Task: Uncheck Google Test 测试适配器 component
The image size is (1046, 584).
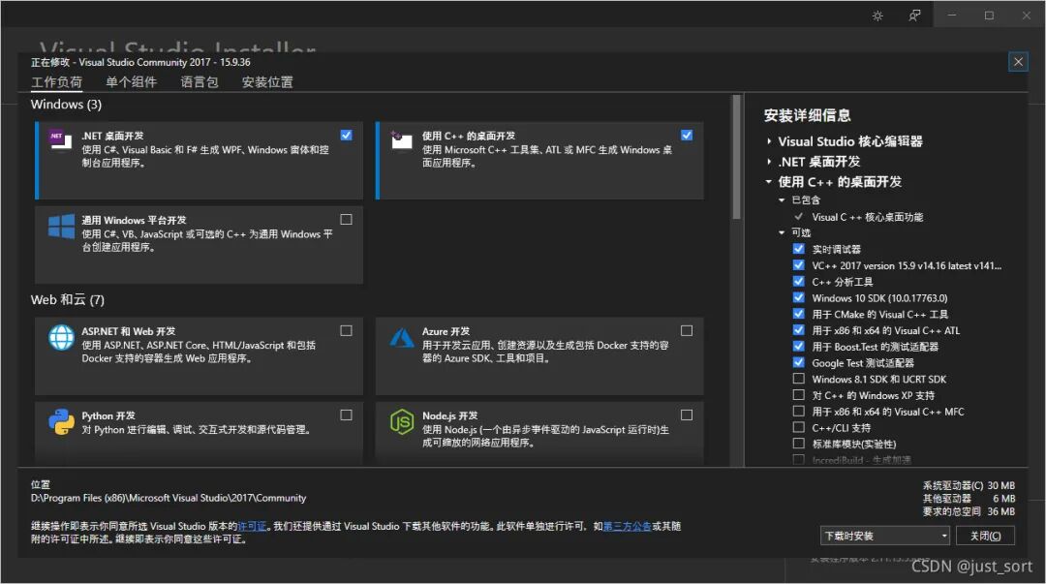Action: pos(798,362)
